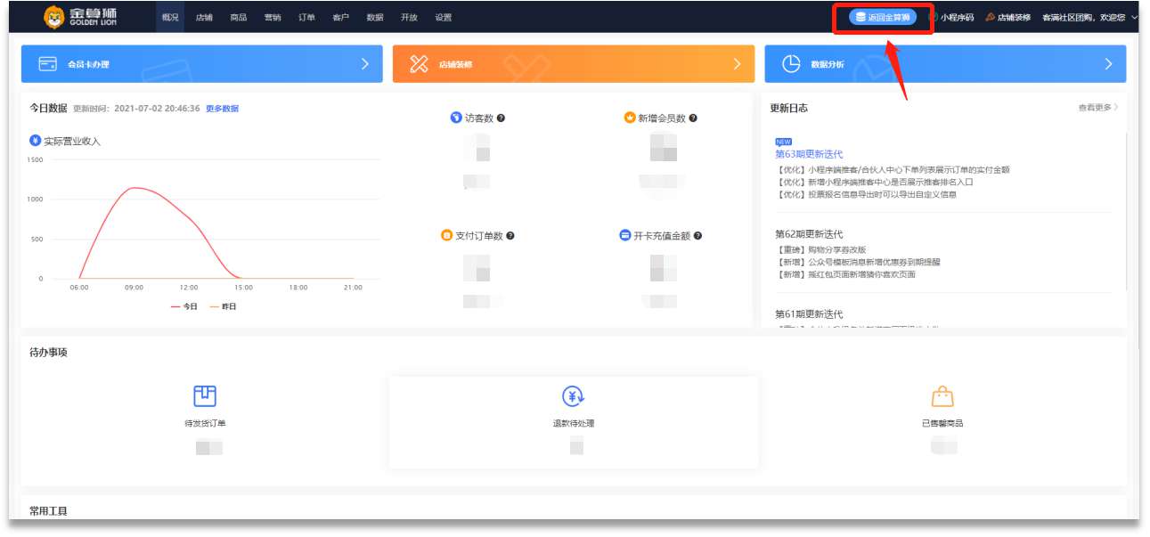Click question mark next to 支付订单数

510,236
